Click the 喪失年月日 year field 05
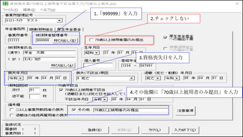 (x=30, y=78)
